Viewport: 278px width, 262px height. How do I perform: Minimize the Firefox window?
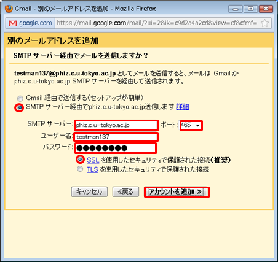(x=236, y=9)
